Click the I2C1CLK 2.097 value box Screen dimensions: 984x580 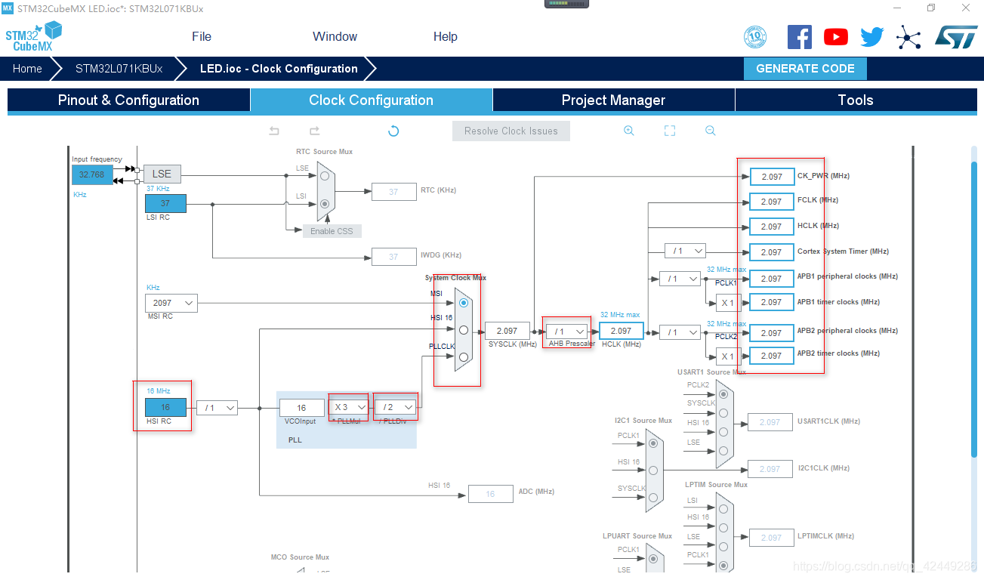coord(770,469)
